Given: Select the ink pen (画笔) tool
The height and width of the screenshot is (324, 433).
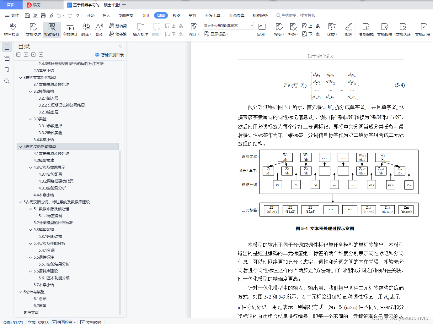Looking at the screenshot, I should click(348, 30).
